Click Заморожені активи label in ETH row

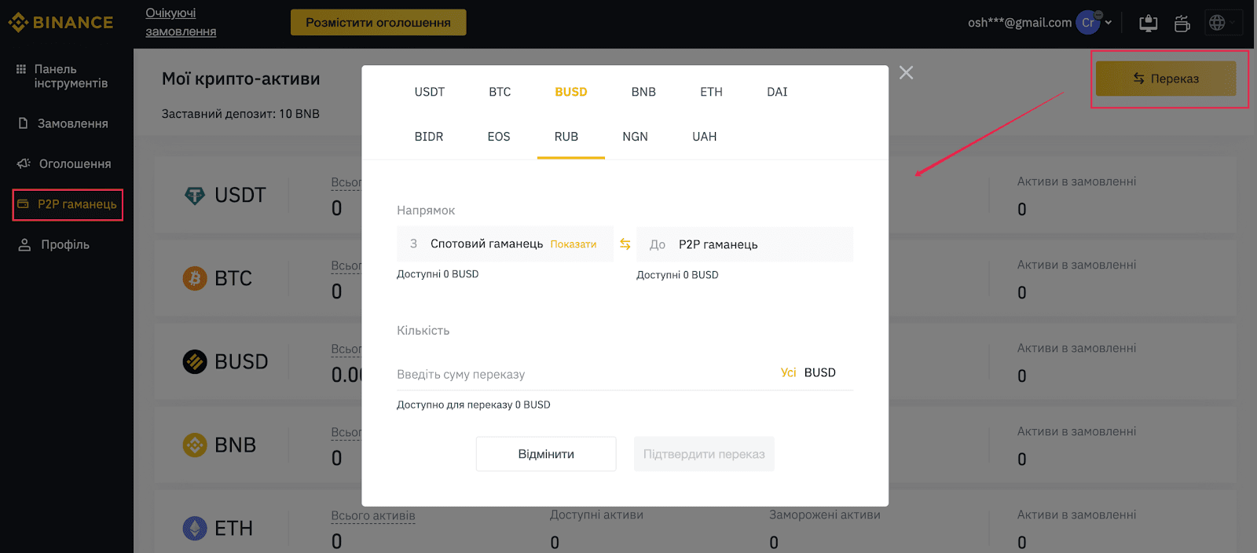[825, 515]
